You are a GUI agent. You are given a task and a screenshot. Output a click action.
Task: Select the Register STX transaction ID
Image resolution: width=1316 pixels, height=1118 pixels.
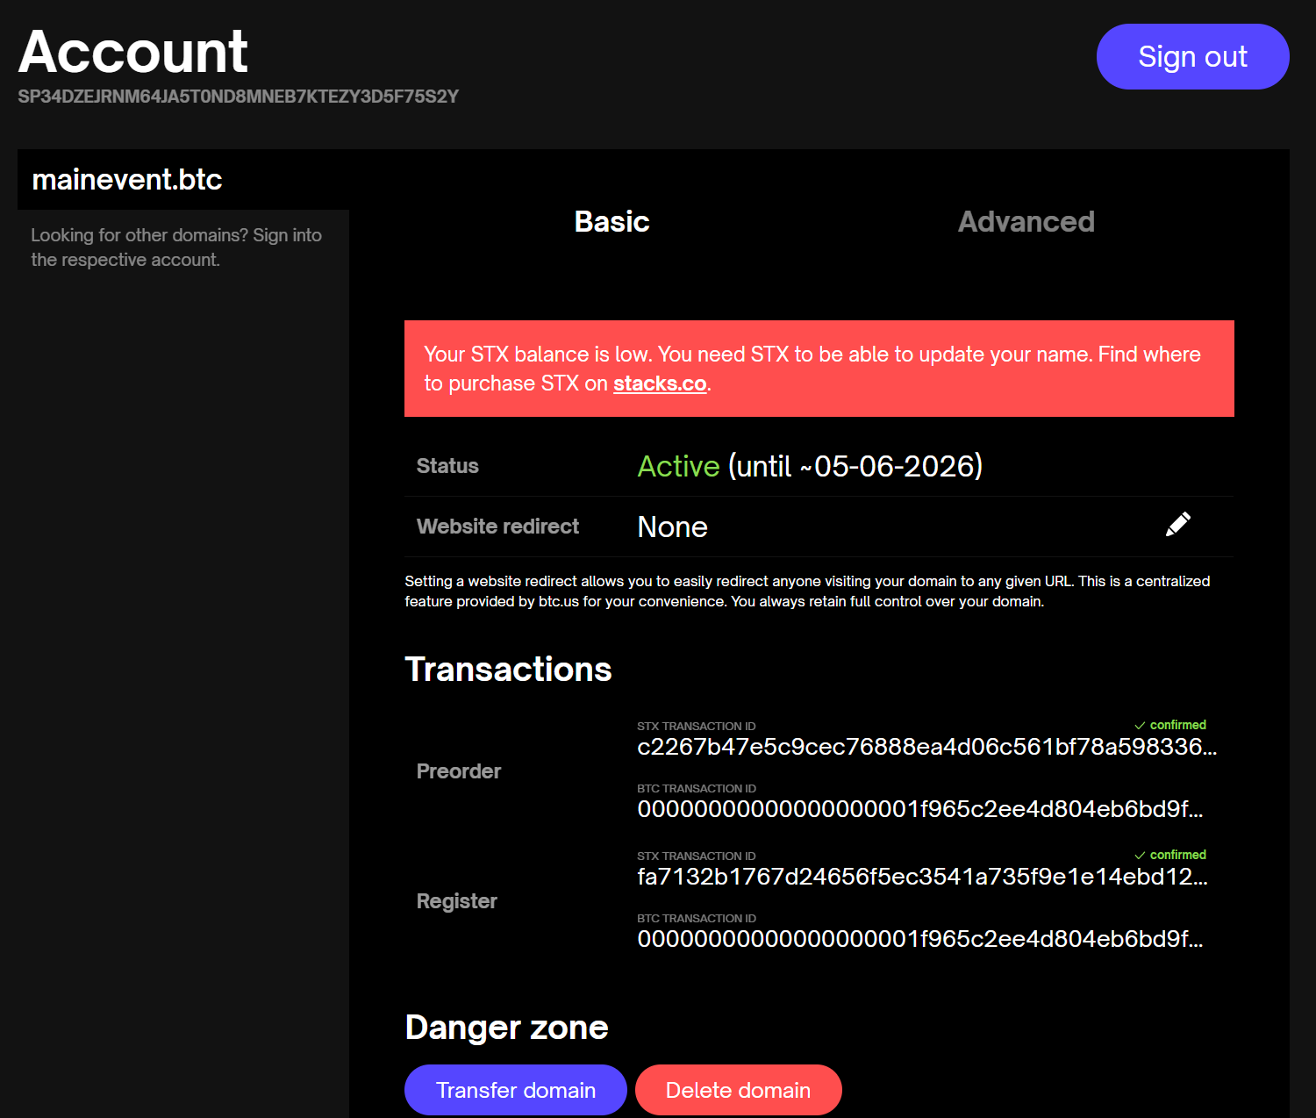point(921,876)
